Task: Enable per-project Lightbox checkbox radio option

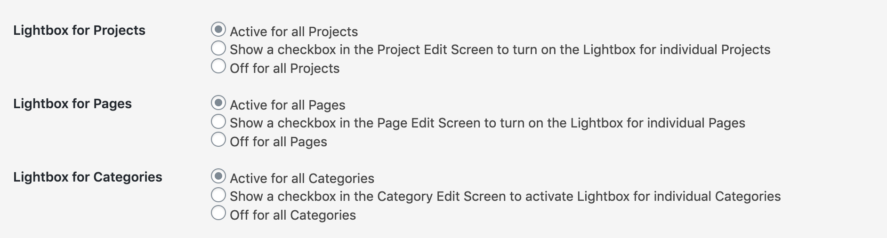Action: 218,48
